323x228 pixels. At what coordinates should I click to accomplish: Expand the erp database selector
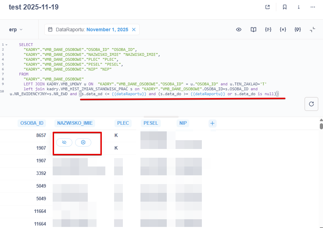click(16, 30)
